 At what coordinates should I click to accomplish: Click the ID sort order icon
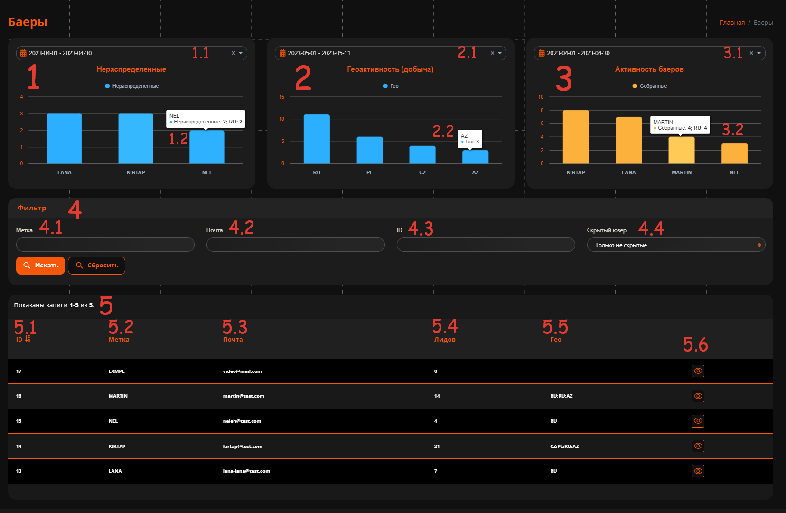[27, 339]
